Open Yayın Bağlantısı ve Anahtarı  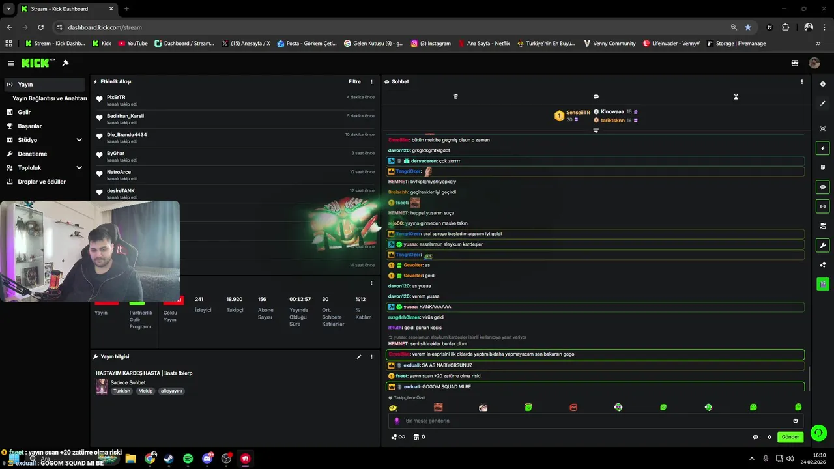point(50,98)
